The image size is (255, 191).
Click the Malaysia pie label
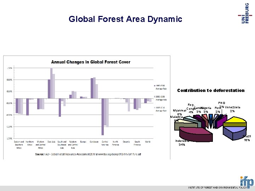coord(176,118)
